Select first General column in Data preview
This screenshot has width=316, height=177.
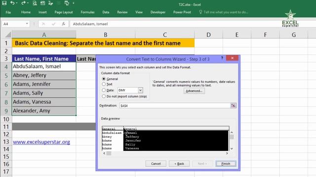(x=113, y=129)
